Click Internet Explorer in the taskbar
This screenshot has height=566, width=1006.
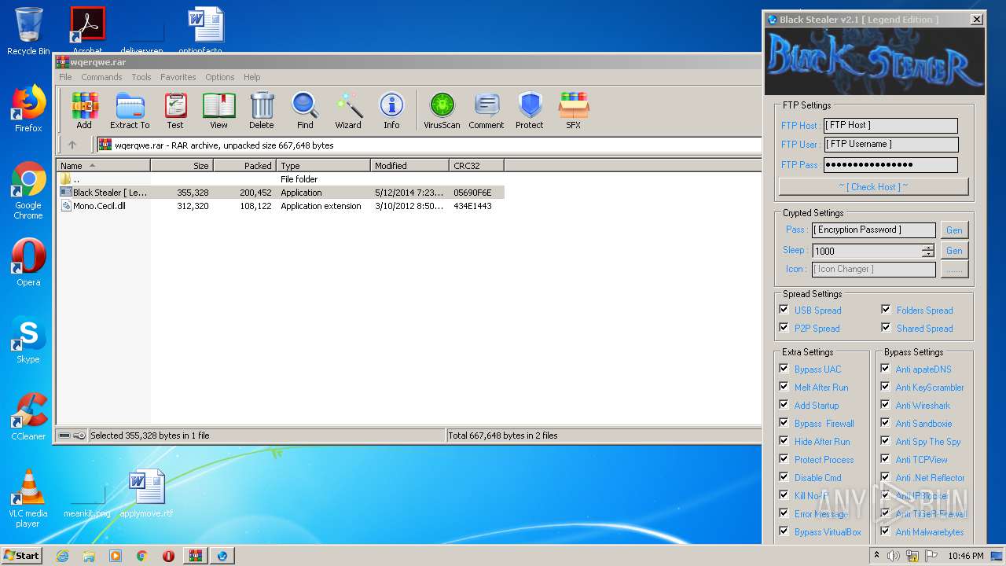(62, 556)
